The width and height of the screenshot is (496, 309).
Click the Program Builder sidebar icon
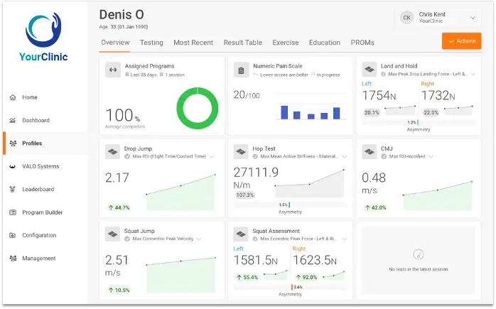pos(13,212)
